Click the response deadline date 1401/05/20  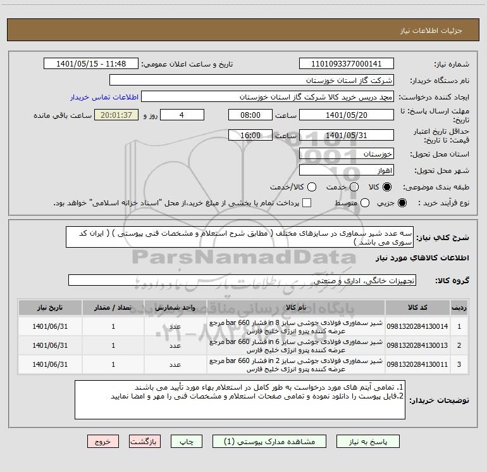347,115
